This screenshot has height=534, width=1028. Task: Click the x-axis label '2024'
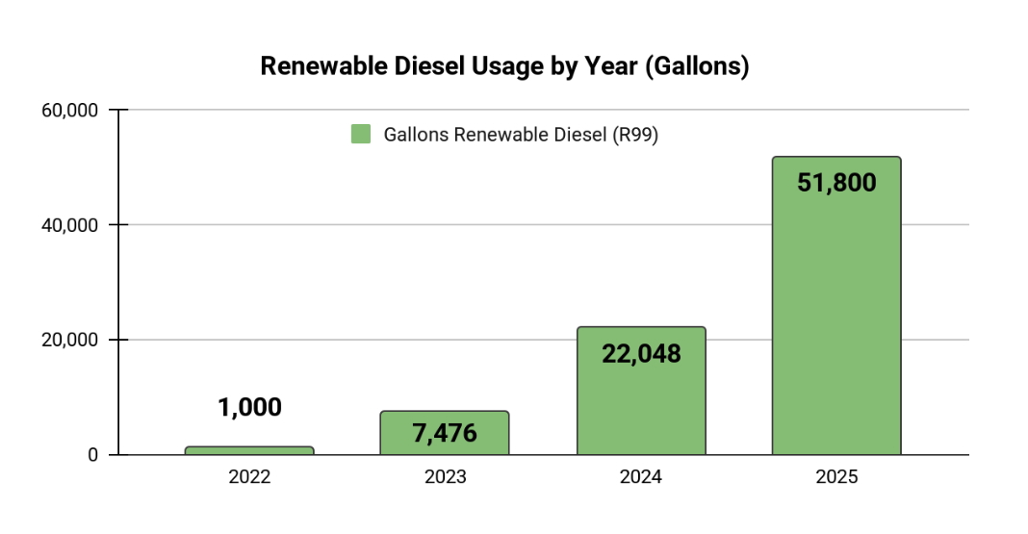click(640, 476)
